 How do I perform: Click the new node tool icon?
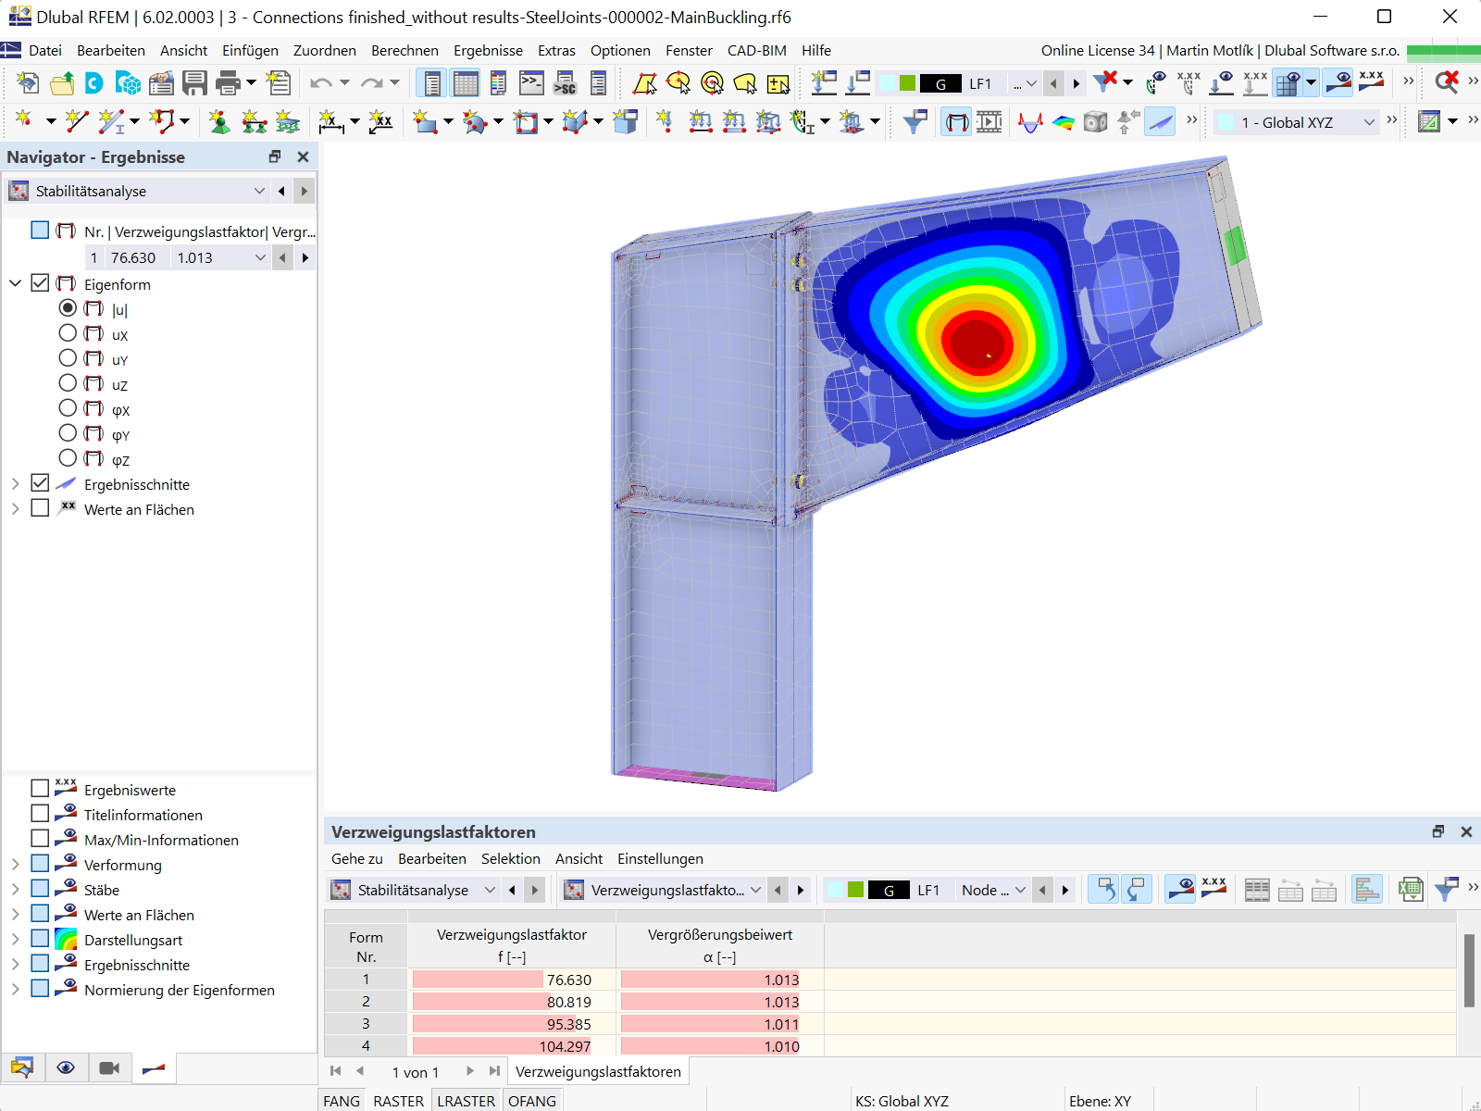tap(24, 121)
